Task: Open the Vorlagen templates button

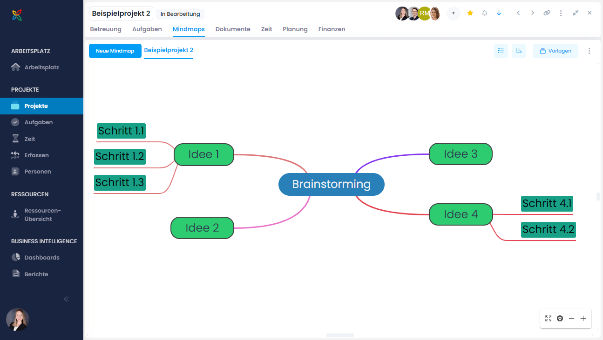Action: pos(556,51)
